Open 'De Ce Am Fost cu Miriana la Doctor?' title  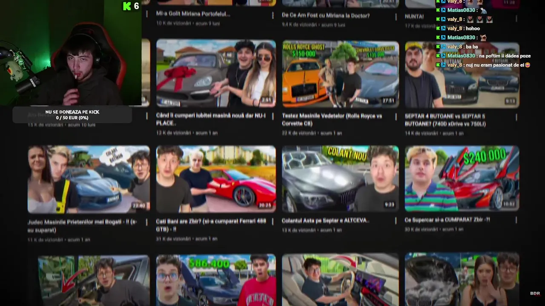tap(326, 16)
